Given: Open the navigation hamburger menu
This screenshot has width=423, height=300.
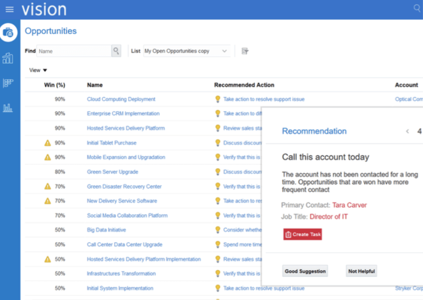Looking at the screenshot, I should click(9, 8).
